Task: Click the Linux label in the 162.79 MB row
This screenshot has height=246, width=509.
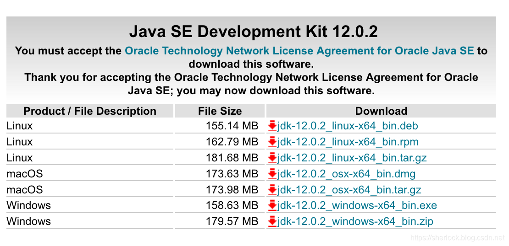Action: [x=19, y=142]
